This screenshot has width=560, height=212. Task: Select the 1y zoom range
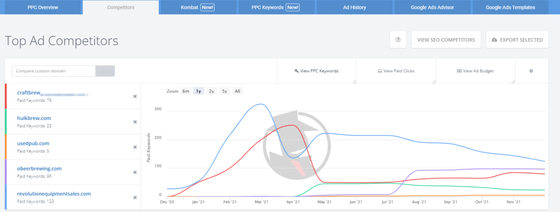199,91
